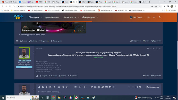Click the Ukraine GTA logo
The image size is (178, 100).
point(18,17)
